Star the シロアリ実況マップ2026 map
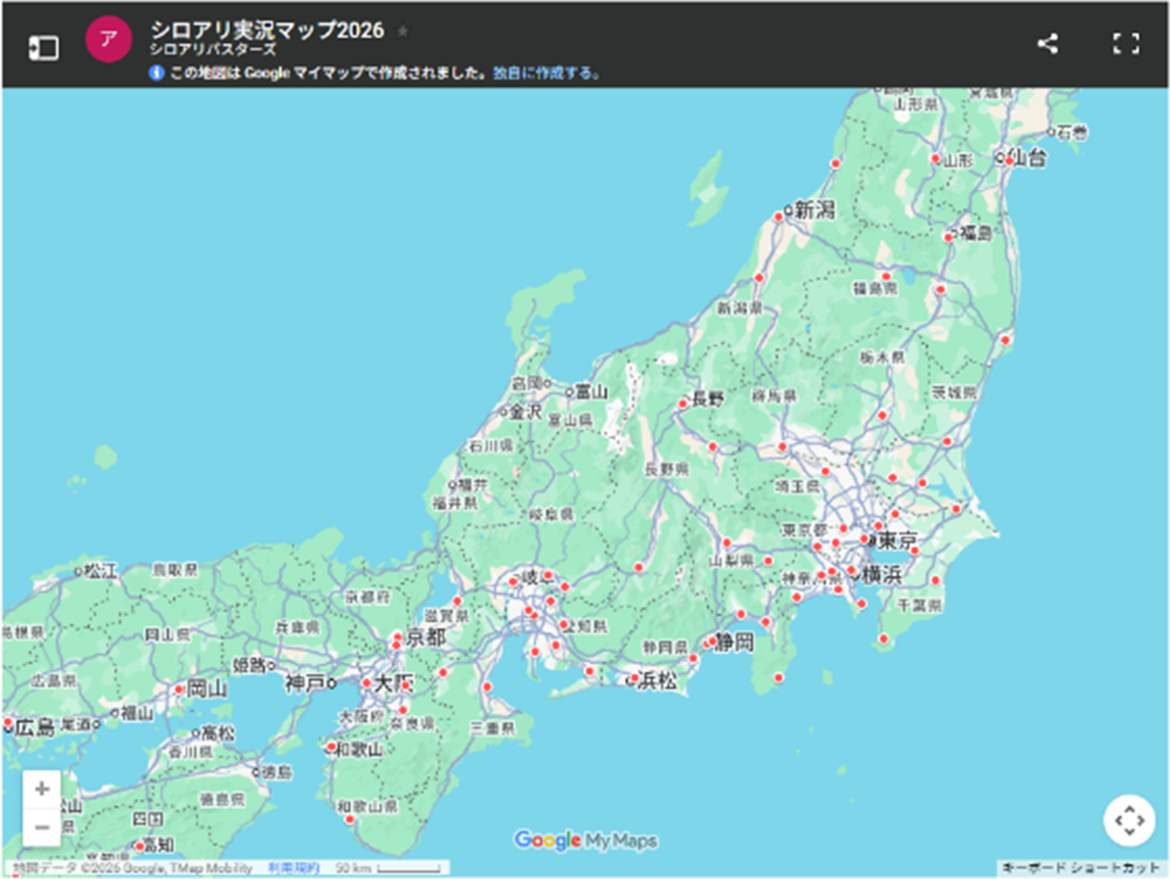Screen dimensions: 1170x879 click(403, 31)
